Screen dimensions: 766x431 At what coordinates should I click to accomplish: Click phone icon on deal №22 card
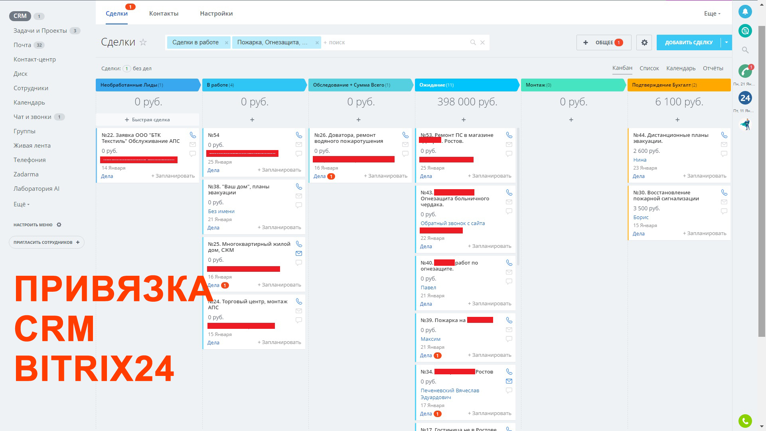[193, 135]
